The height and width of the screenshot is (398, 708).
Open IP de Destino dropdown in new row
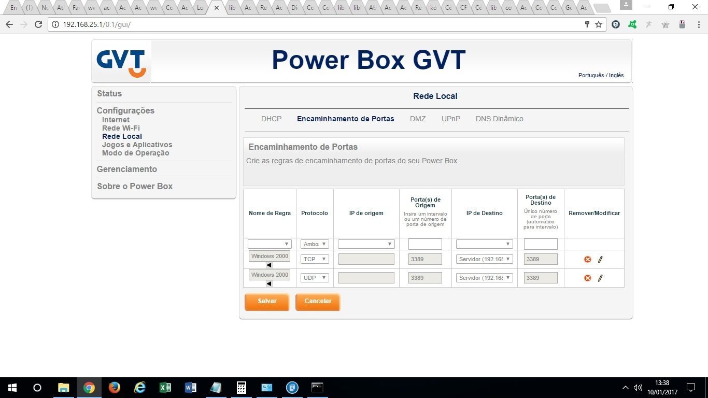[x=484, y=244]
